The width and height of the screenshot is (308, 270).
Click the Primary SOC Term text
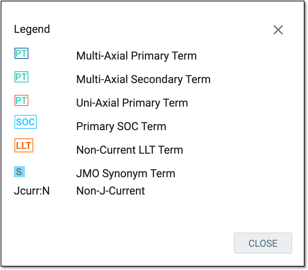121,126
